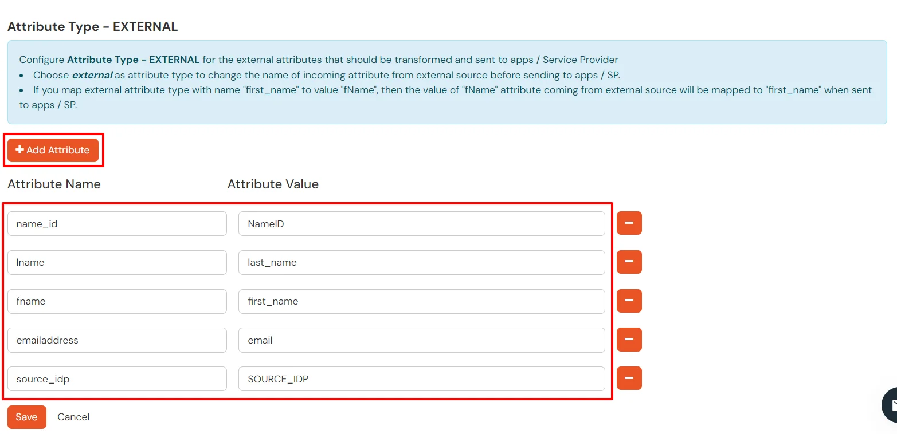Click the last_name attribute value field
Image resolution: width=897 pixels, height=434 pixels.
(x=421, y=262)
